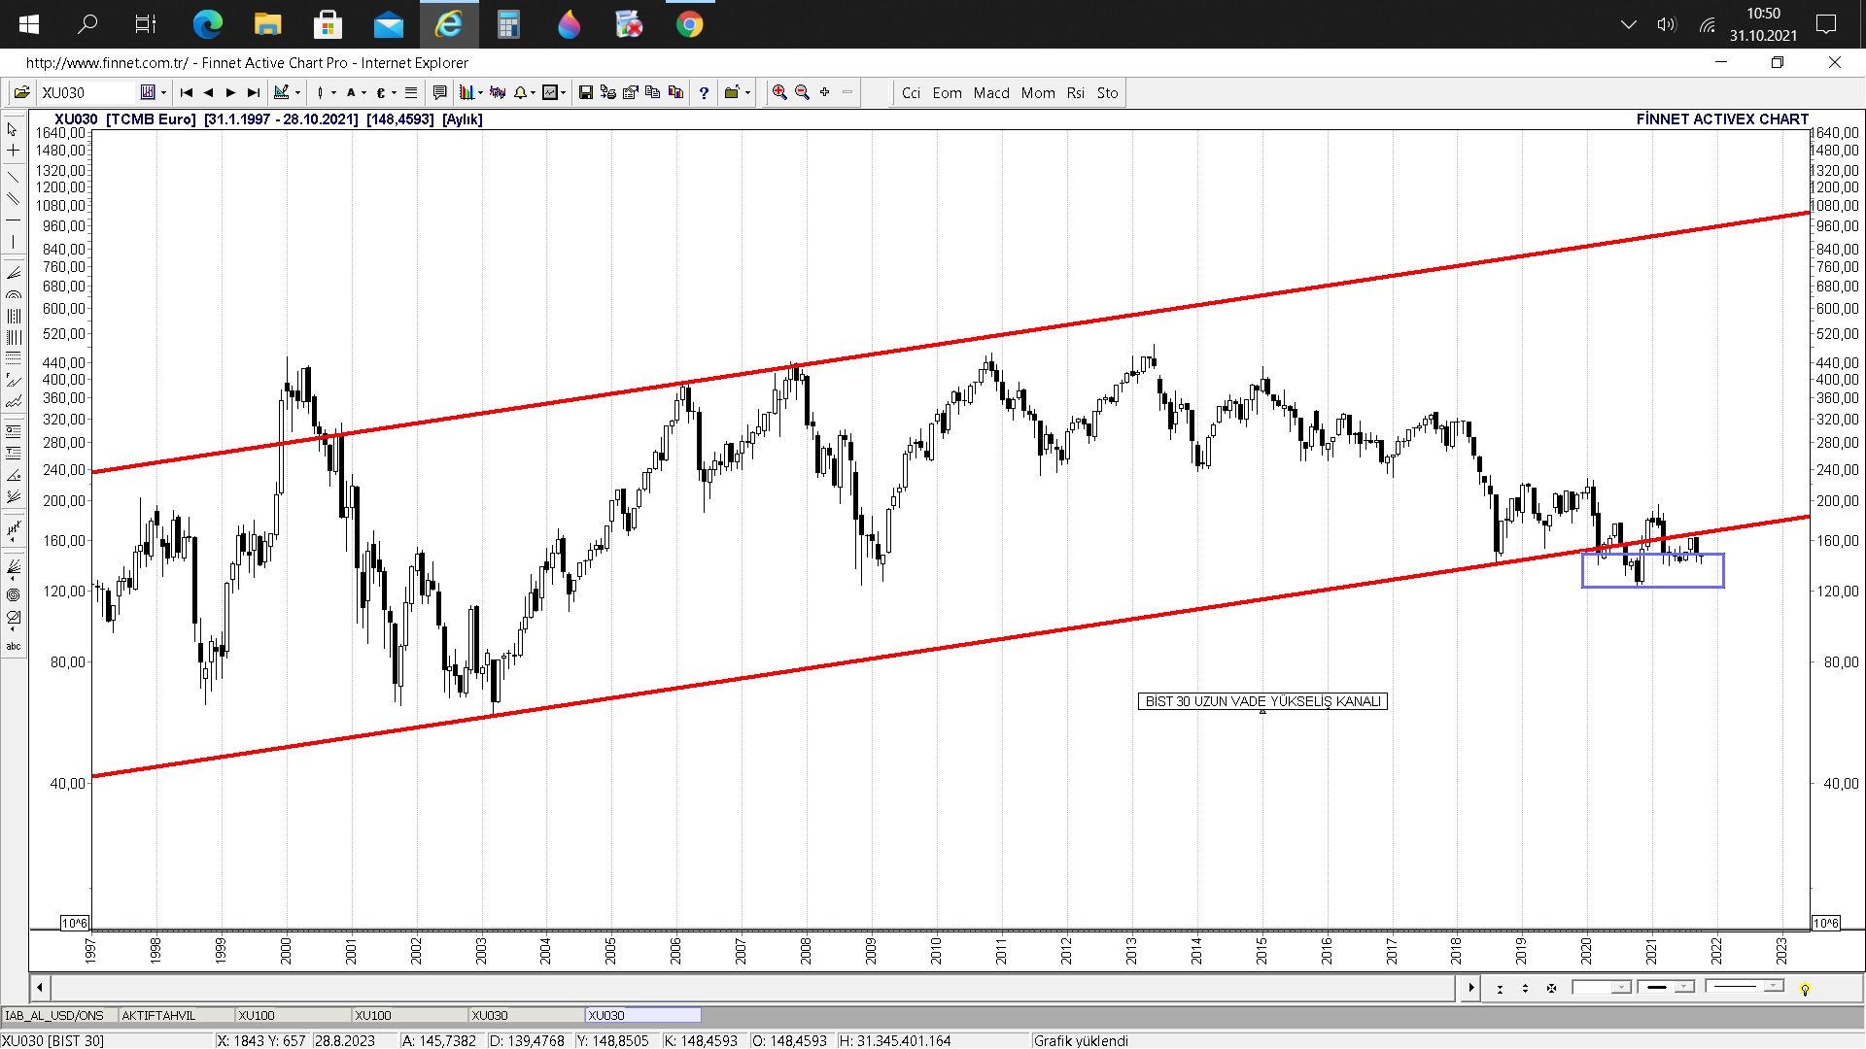Toggle the Sto indicator

coord(1107,93)
